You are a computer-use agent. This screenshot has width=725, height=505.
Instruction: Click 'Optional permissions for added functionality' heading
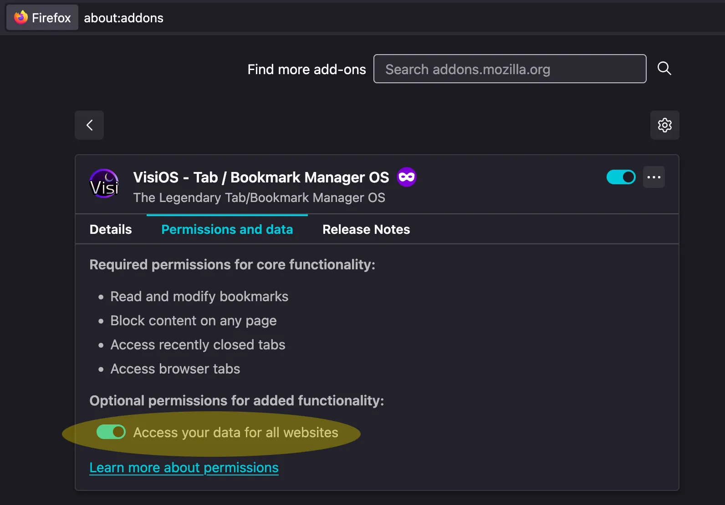(237, 400)
